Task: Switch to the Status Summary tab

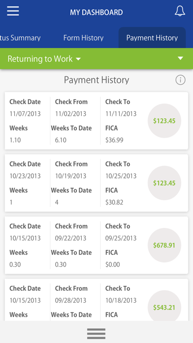Action: click(20, 38)
